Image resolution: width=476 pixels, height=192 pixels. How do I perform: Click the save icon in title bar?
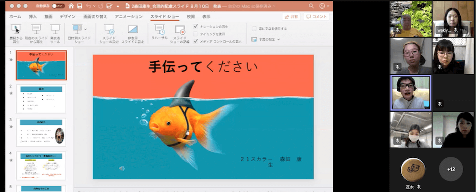tap(80, 7)
